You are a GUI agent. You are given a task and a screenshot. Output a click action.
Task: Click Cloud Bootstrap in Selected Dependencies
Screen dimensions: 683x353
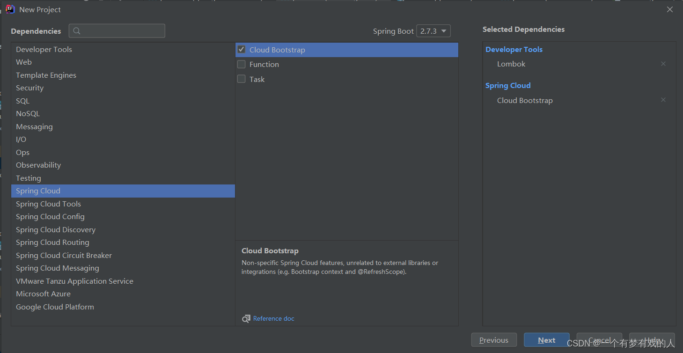(525, 100)
